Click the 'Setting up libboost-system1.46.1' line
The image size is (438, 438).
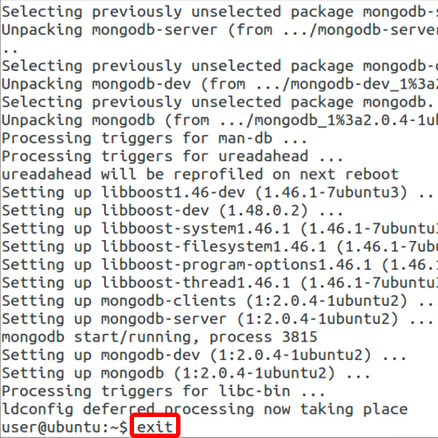pyautogui.click(x=220, y=228)
